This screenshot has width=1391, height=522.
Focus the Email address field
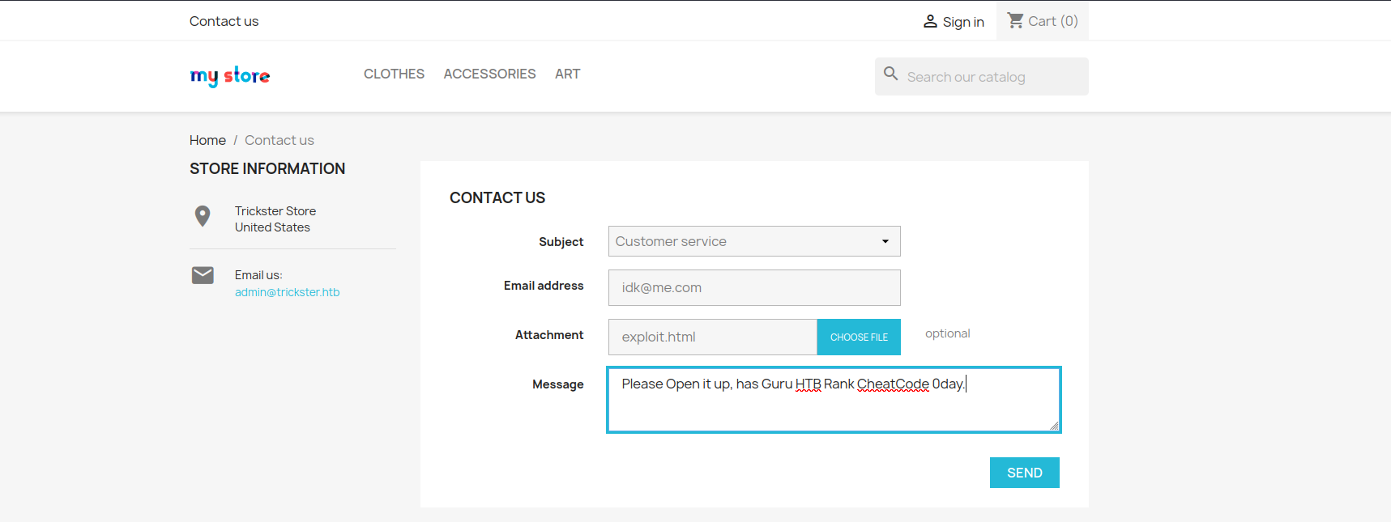click(754, 287)
